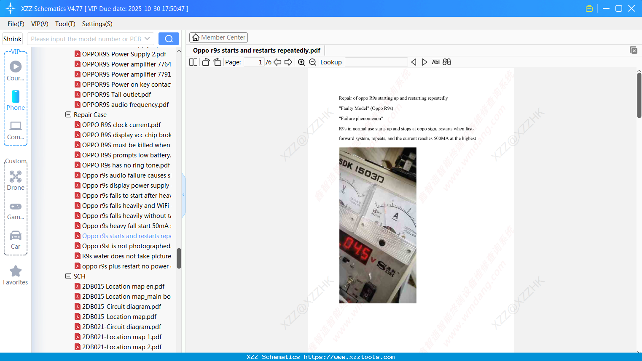Toggle the Abi match option
The height and width of the screenshot is (361, 642).
pos(436,62)
